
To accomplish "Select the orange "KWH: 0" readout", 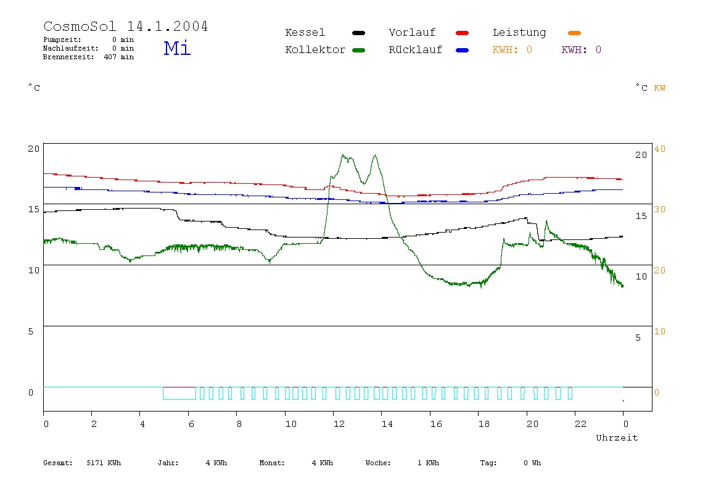I will coord(512,50).
